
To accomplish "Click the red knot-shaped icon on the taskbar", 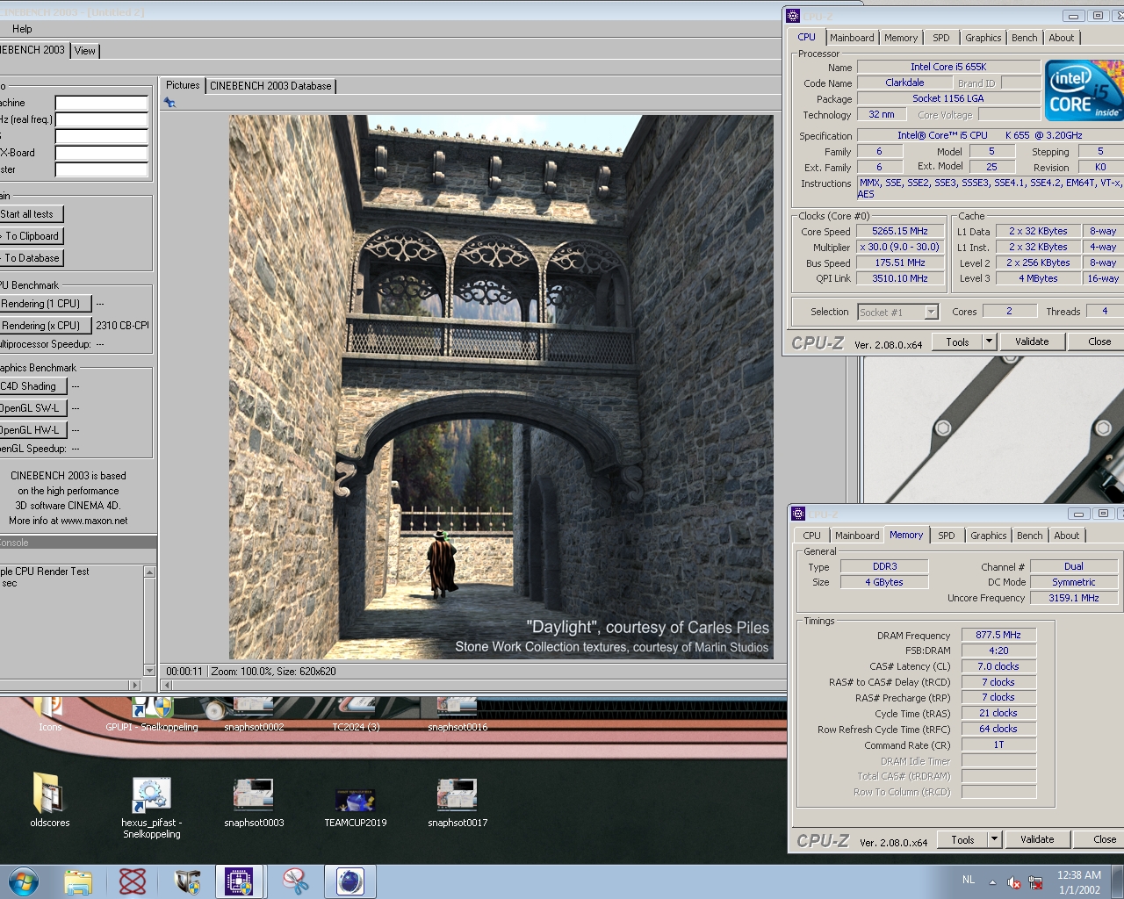I will tap(133, 881).
